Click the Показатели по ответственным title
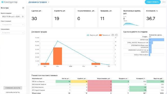 (44, 75)
